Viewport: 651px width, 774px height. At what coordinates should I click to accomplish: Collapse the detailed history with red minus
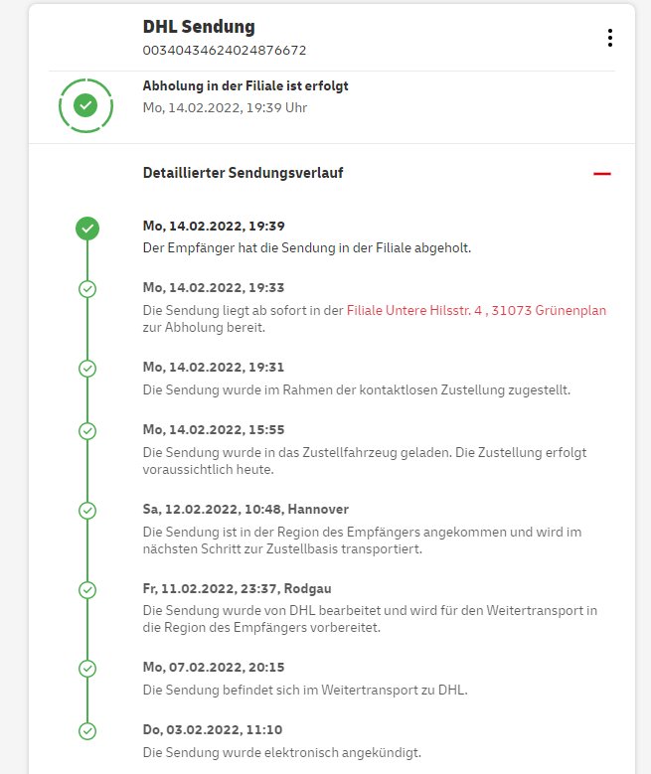pyautogui.click(x=601, y=174)
